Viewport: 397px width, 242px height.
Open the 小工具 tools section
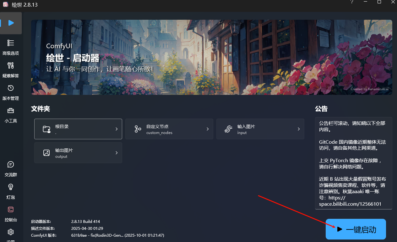(x=11, y=114)
